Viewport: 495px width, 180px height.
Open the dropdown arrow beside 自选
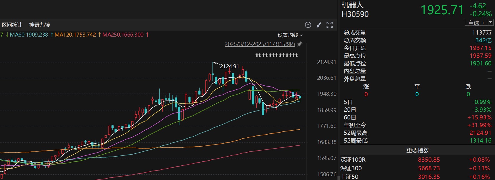coord(491,22)
